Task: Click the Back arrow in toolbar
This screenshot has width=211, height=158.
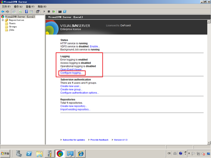Action: click(x=3, y=11)
